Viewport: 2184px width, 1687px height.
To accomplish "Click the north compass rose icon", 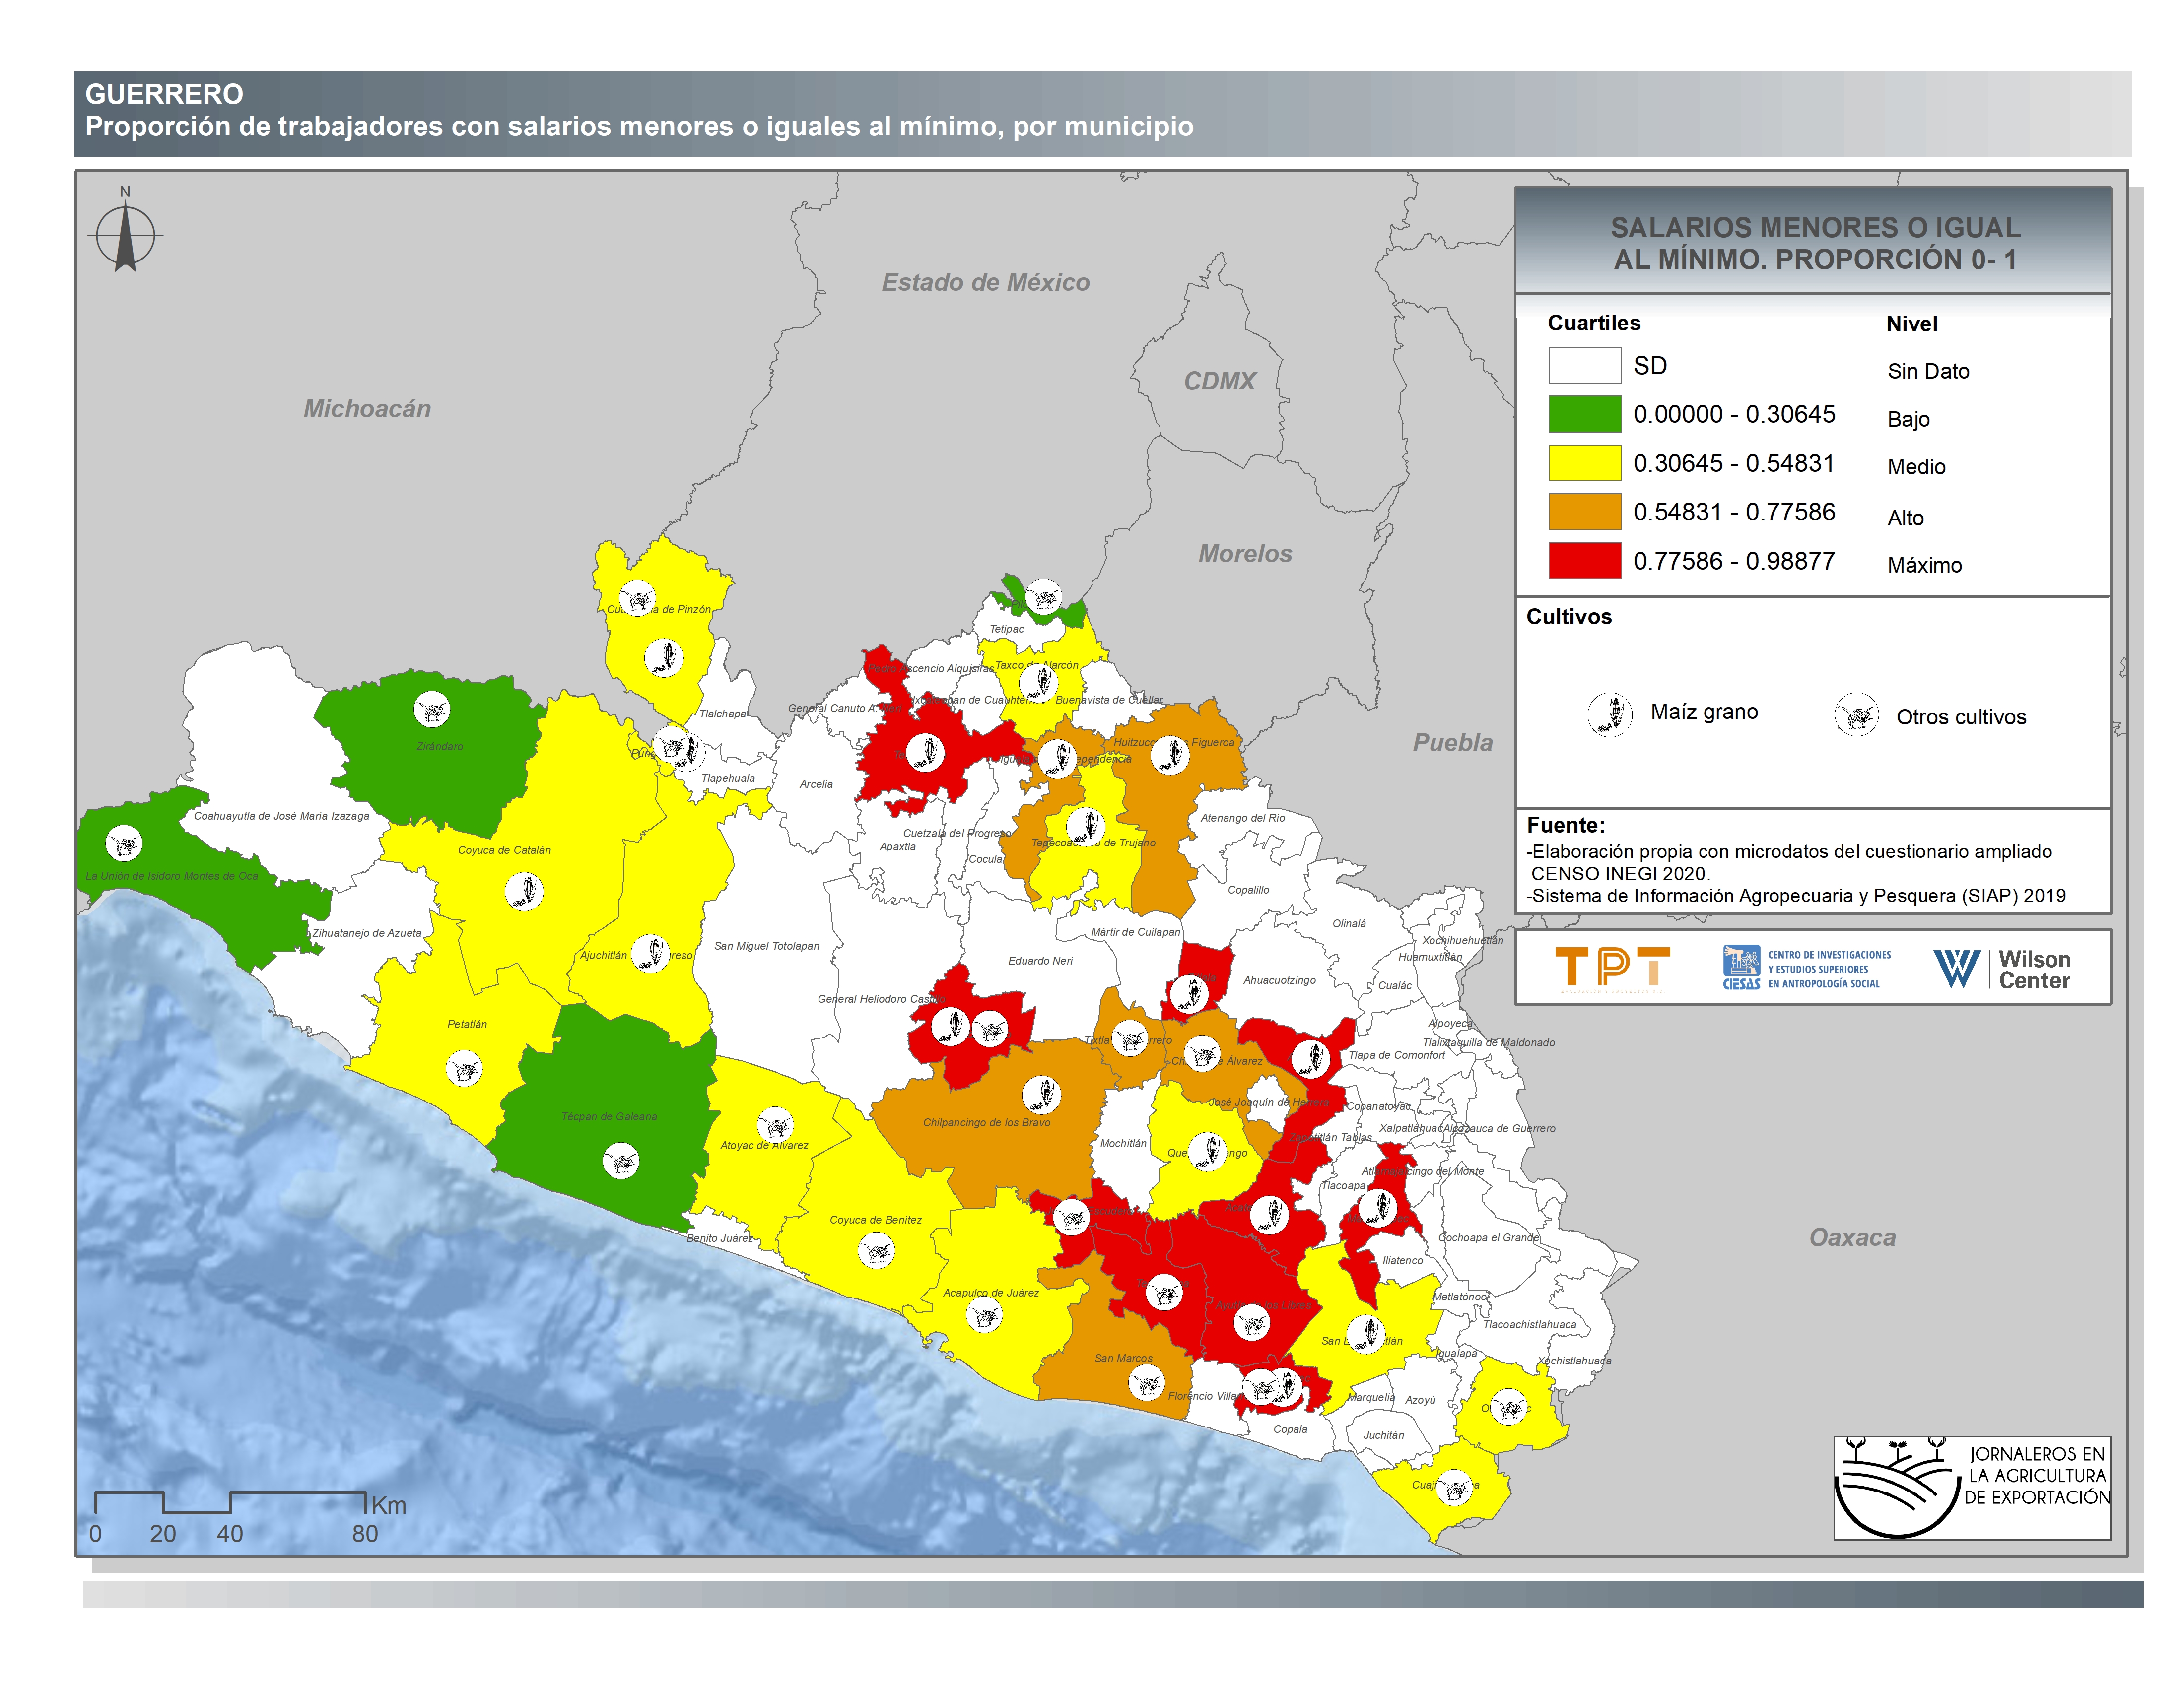I will (x=125, y=236).
